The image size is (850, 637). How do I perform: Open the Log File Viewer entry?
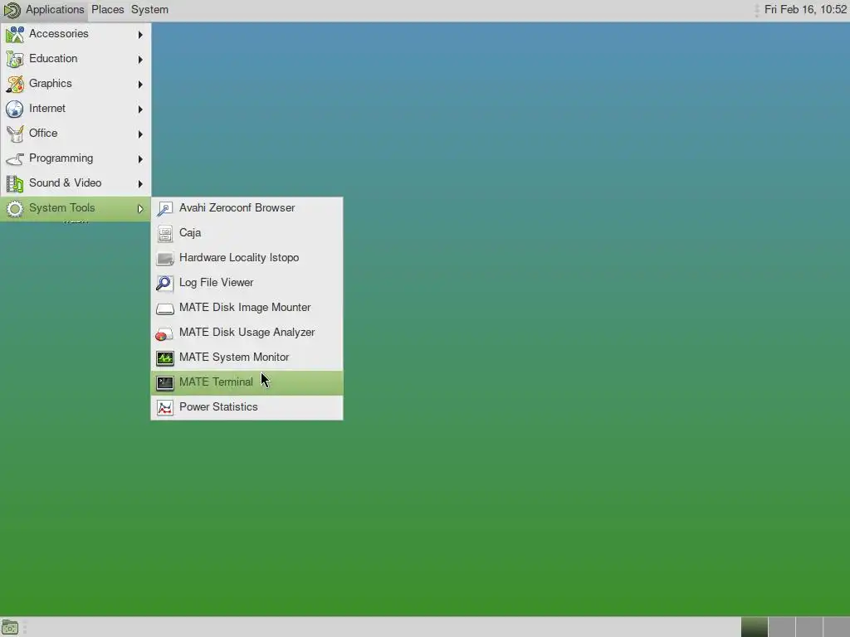(x=247, y=283)
